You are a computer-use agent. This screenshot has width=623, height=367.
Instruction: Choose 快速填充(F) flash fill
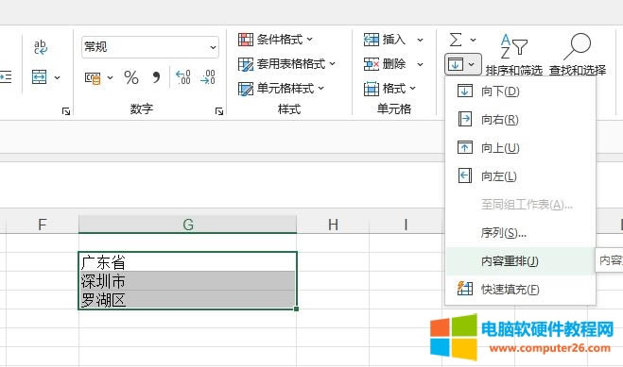click(521, 289)
